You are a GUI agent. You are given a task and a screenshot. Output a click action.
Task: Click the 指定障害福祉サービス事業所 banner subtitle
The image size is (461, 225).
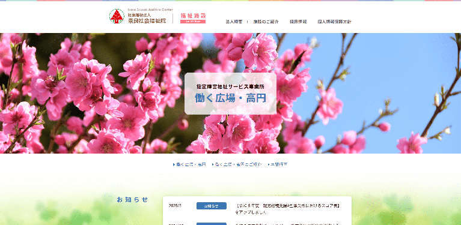[x=230, y=86]
